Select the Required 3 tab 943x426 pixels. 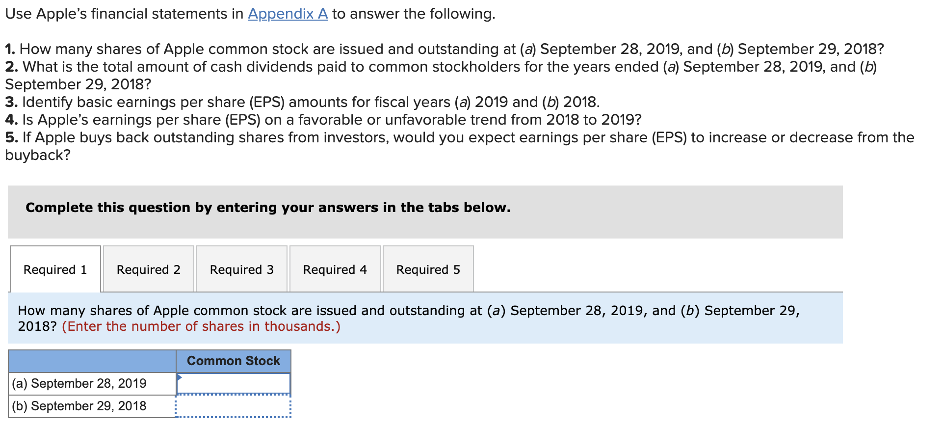[241, 269]
